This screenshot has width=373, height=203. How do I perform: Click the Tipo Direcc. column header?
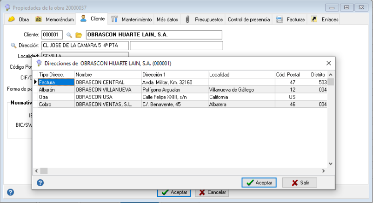pos(56,75)
